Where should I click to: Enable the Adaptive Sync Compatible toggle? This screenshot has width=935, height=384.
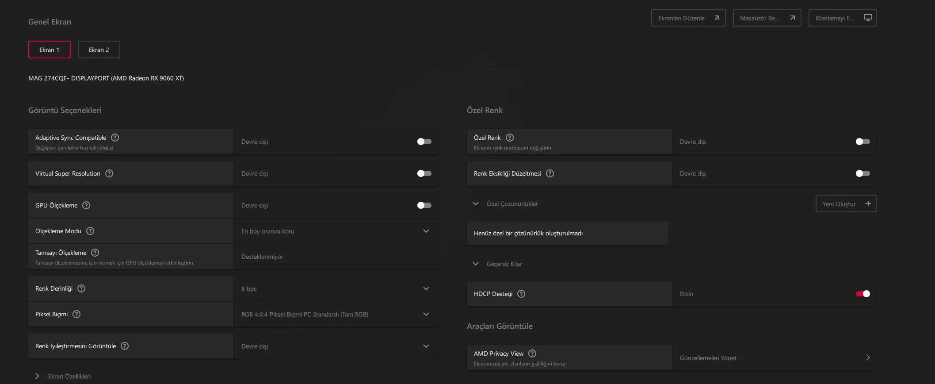click(424, 142)
